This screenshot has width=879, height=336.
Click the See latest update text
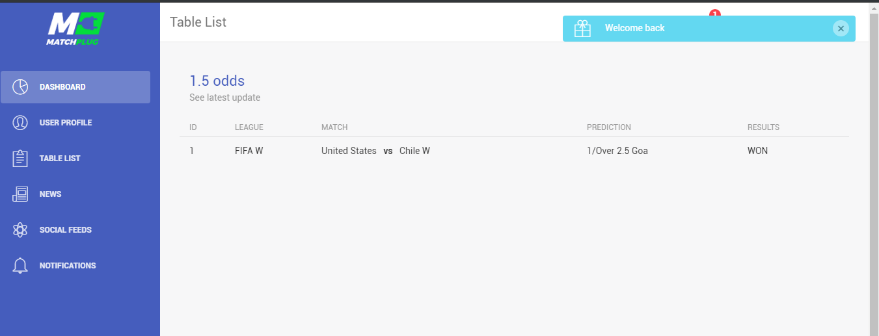click(224, 98)
